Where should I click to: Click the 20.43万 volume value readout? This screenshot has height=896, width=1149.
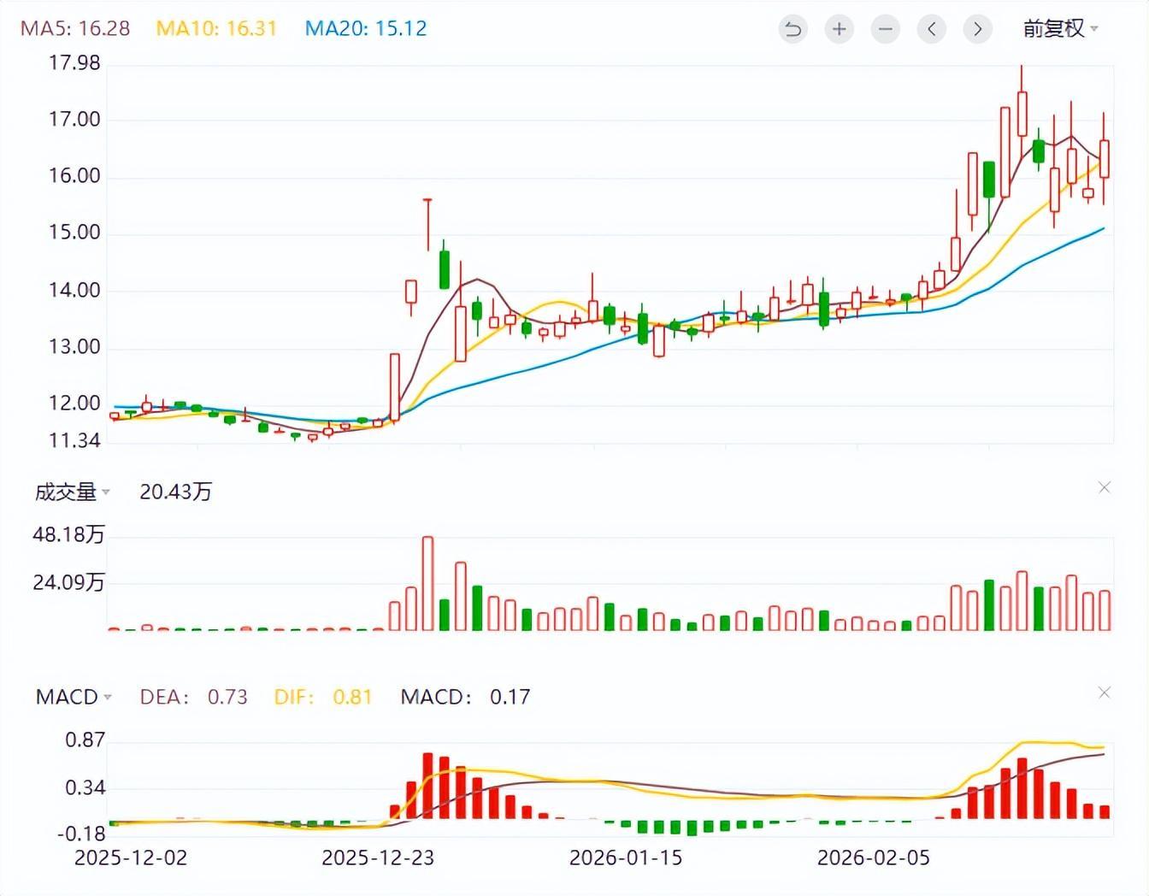coord(175,492)
